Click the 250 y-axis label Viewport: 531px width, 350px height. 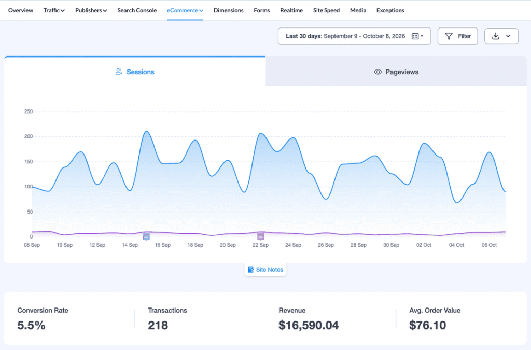click(29, 111)
